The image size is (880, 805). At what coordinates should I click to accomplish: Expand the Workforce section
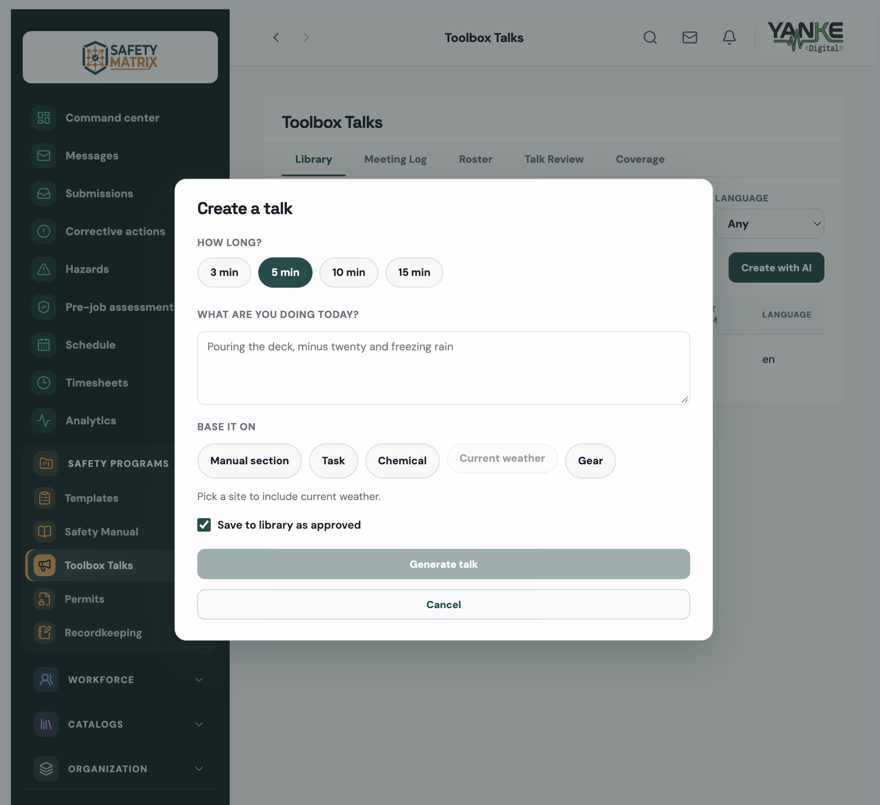tap(120, 680)
